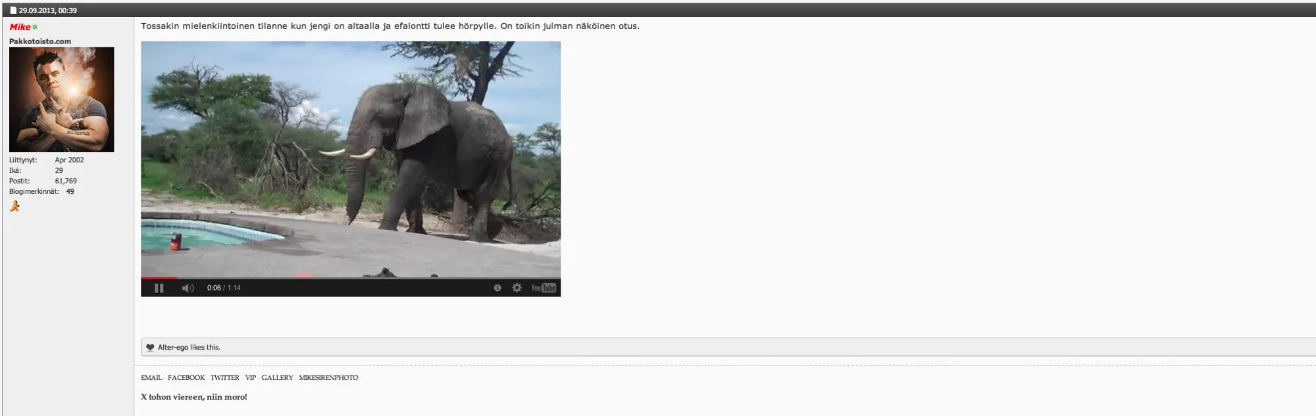
Task: Open the Alter-ego user link
Action: pyautogui.click(x=172, y=348)
